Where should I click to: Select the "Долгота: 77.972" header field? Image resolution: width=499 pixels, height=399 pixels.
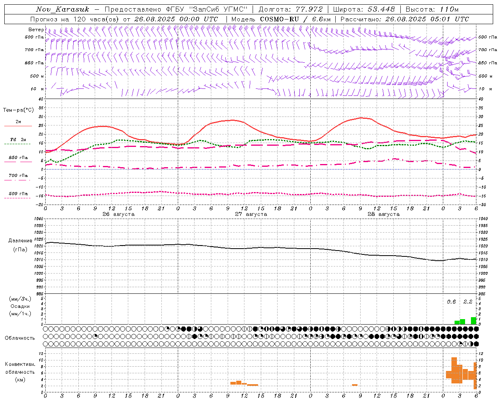coord(291,9)
